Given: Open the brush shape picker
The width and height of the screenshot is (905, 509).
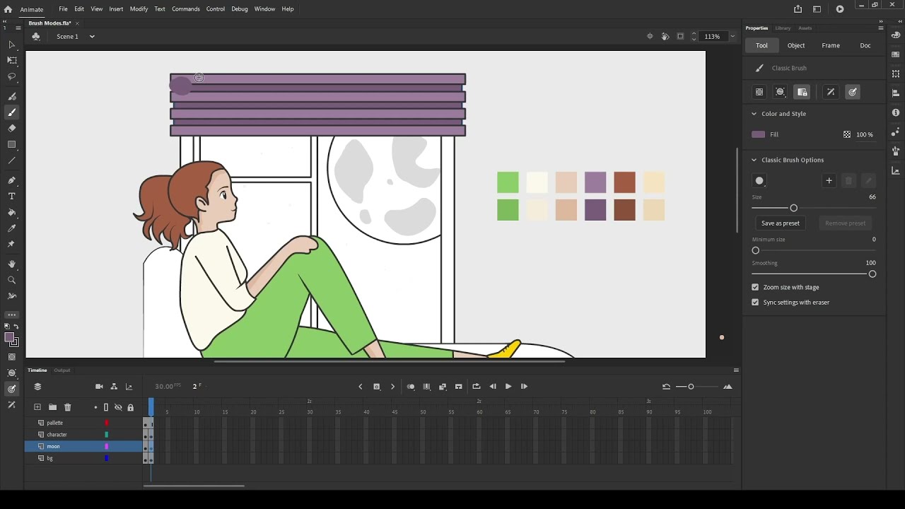Looking at the screenshot, I should (x=759, y=181).
